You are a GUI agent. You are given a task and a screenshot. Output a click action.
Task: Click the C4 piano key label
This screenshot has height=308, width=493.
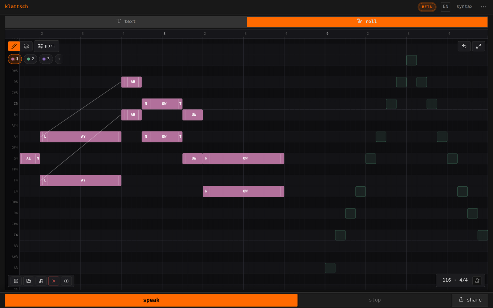pyautogui.click(x=15, y=235)
